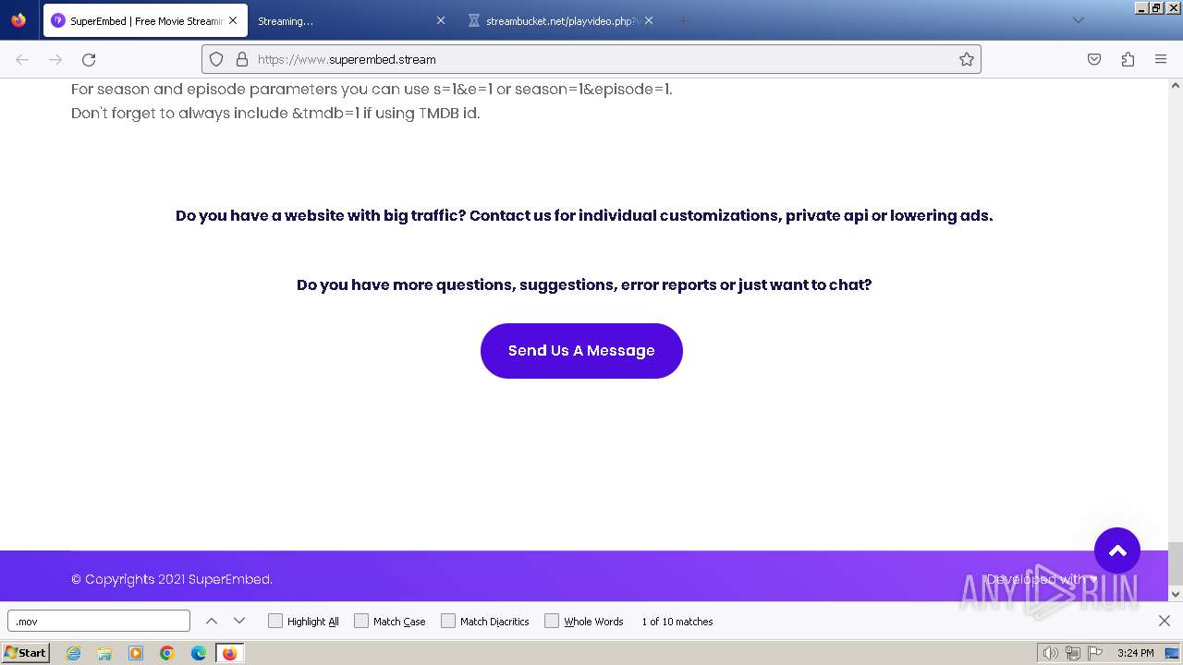1183x665 pixels.
Task: Close the SuperEmbed tab
Action: coord(233,20)
